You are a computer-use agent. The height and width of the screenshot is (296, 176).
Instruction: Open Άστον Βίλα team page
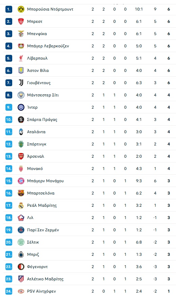pos(38,71)
